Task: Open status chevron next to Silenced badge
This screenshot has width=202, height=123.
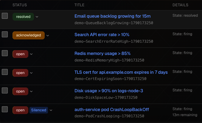Action: 51,110
